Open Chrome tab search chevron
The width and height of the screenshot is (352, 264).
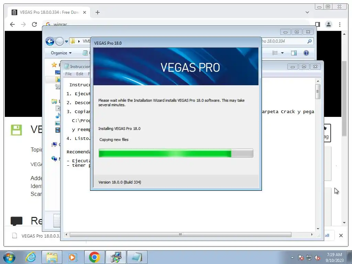coord(307,12)
